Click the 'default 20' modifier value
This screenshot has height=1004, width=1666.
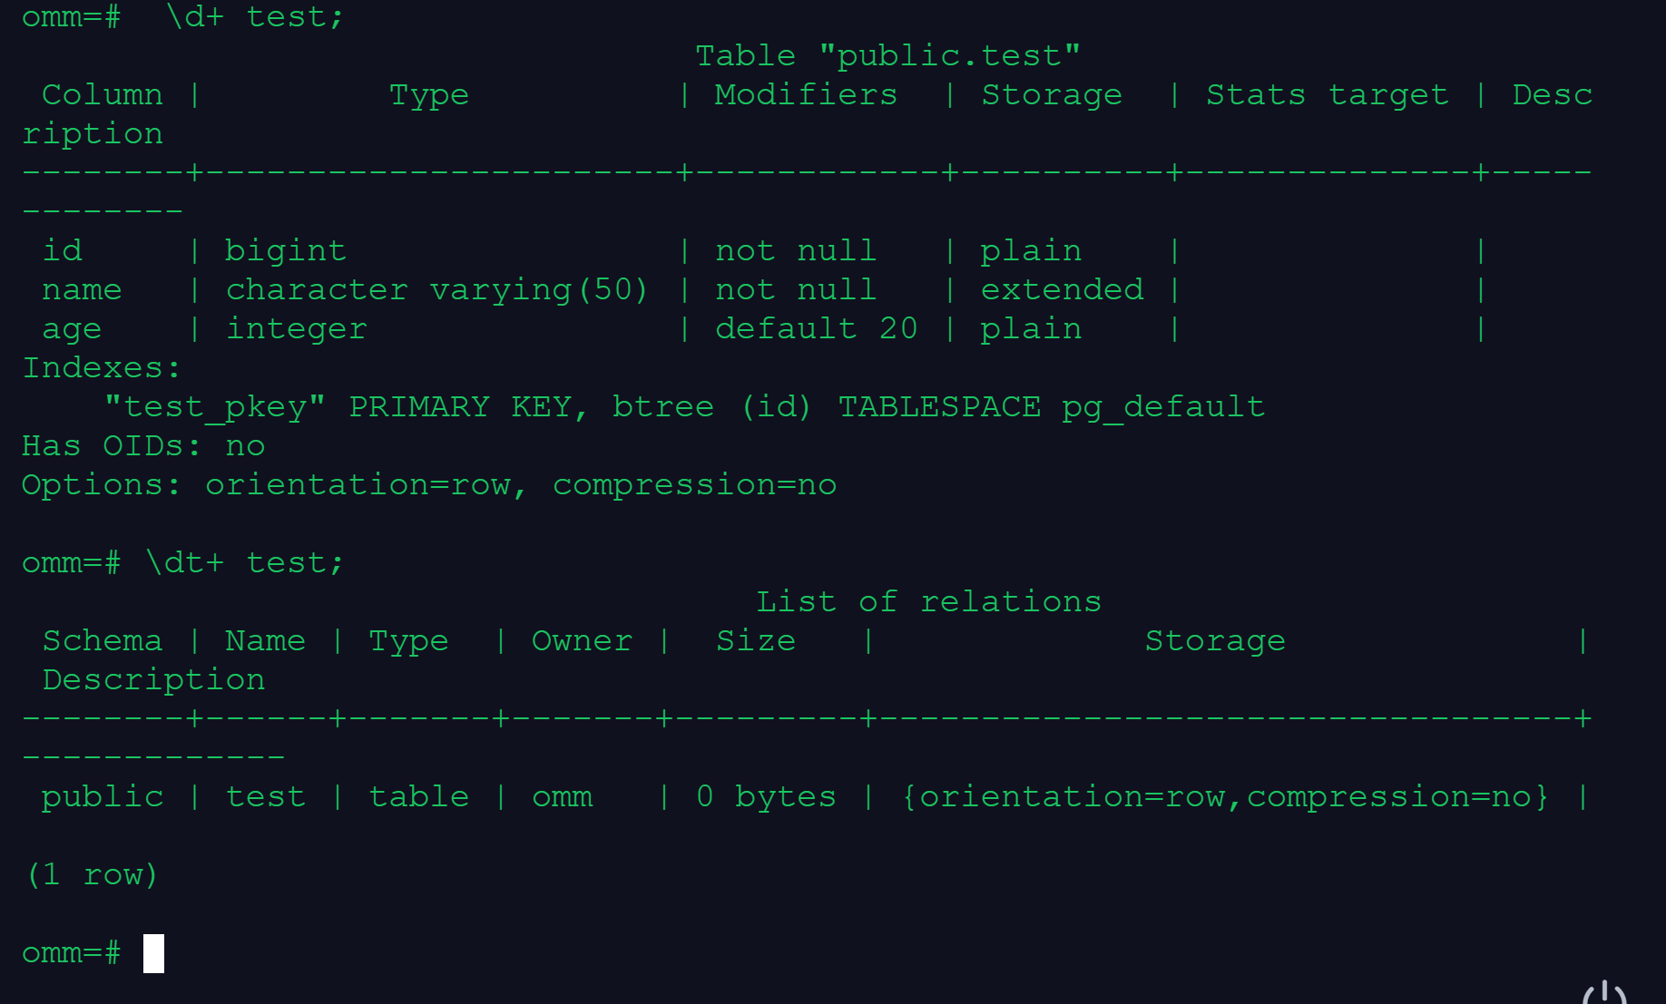tap(816, 328)
